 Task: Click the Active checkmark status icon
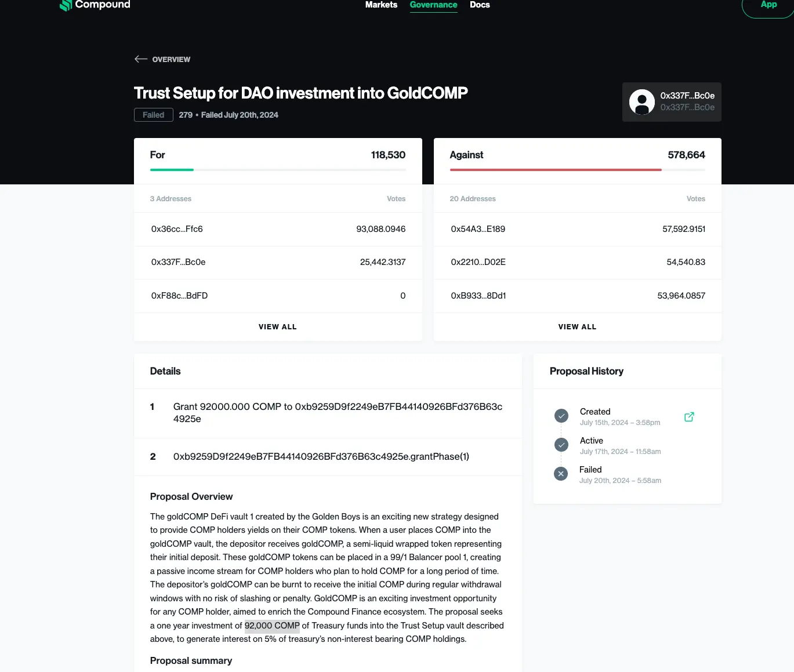(x=561, y=445)
